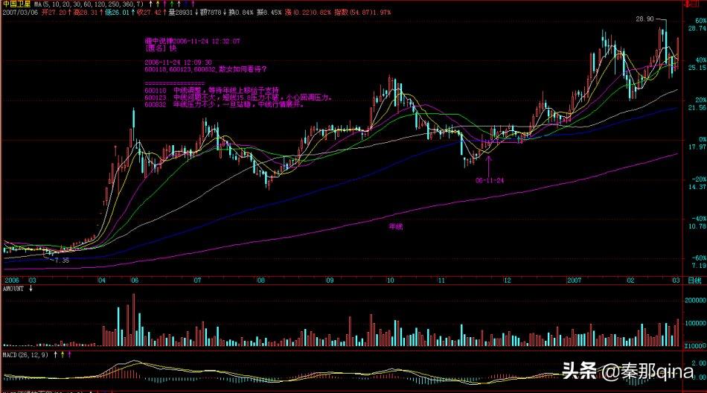The height and width of the screenshot is (393, 707).
Task: Click the 振8.45% amplitude value
Action: tap(269, 12)
